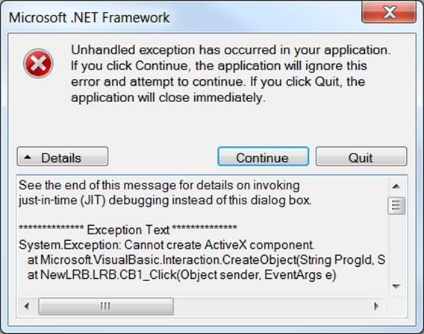This screenshot has width=424, height=334.
Task: Click the NewLRB.LRB.CB1_Click stack line
Action: (181, 275)
